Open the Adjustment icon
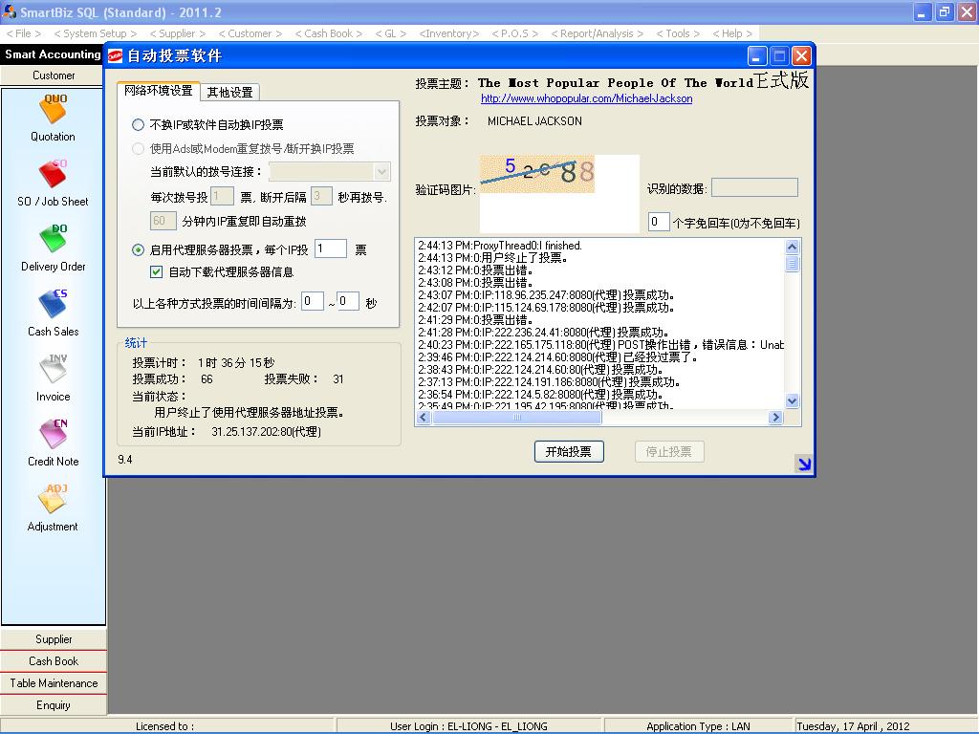The height and width of the screenshot is (734, 979). [x=53, y=501]
